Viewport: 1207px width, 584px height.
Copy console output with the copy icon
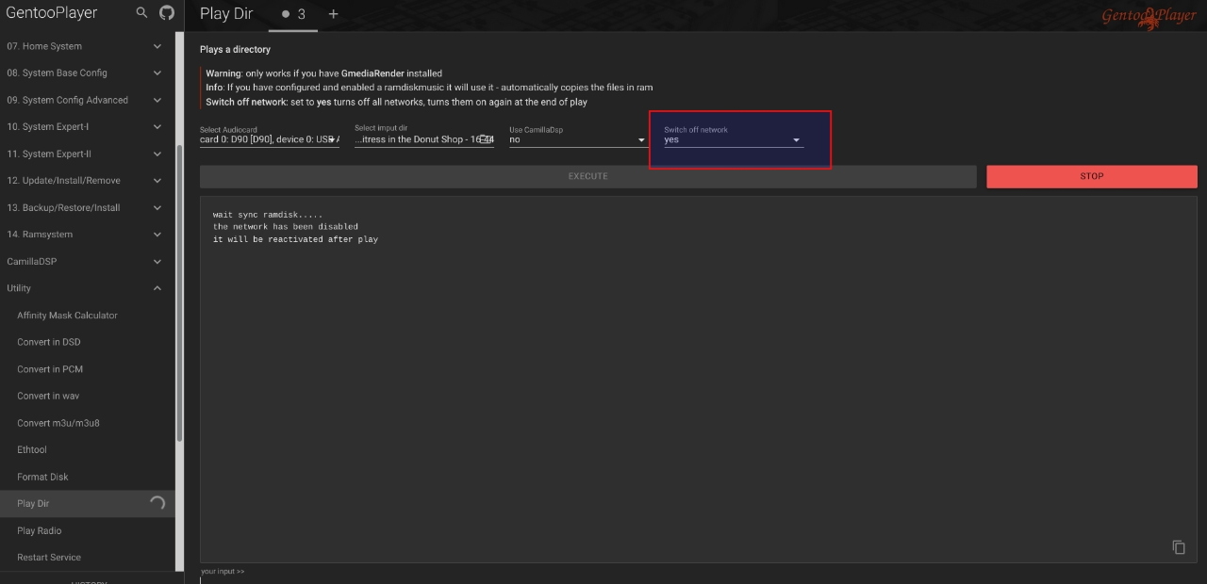tap(1179, 547)
